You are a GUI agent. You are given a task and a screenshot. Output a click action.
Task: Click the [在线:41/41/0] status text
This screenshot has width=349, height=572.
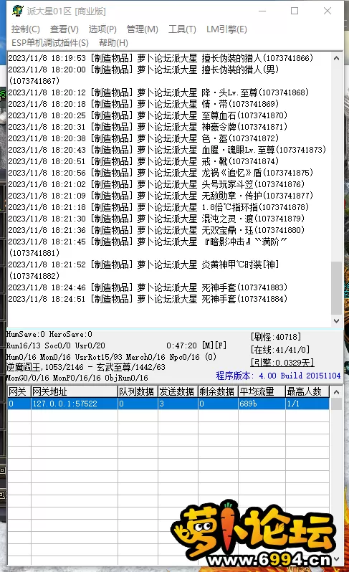[x=280, y=350]
